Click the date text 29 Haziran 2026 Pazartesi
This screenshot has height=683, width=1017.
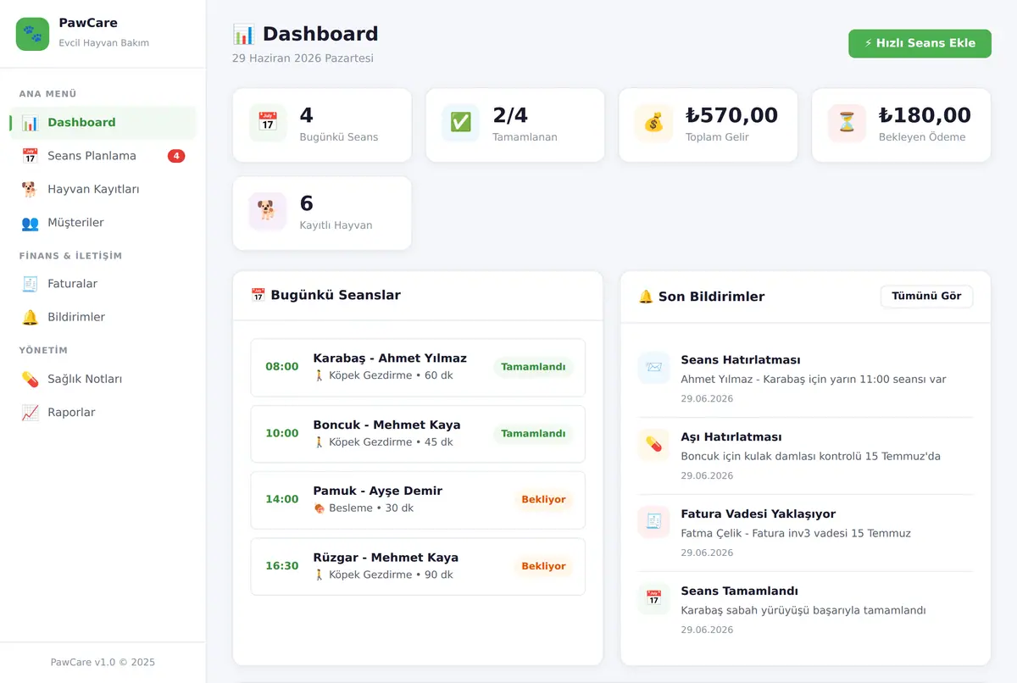click(303, 58)
